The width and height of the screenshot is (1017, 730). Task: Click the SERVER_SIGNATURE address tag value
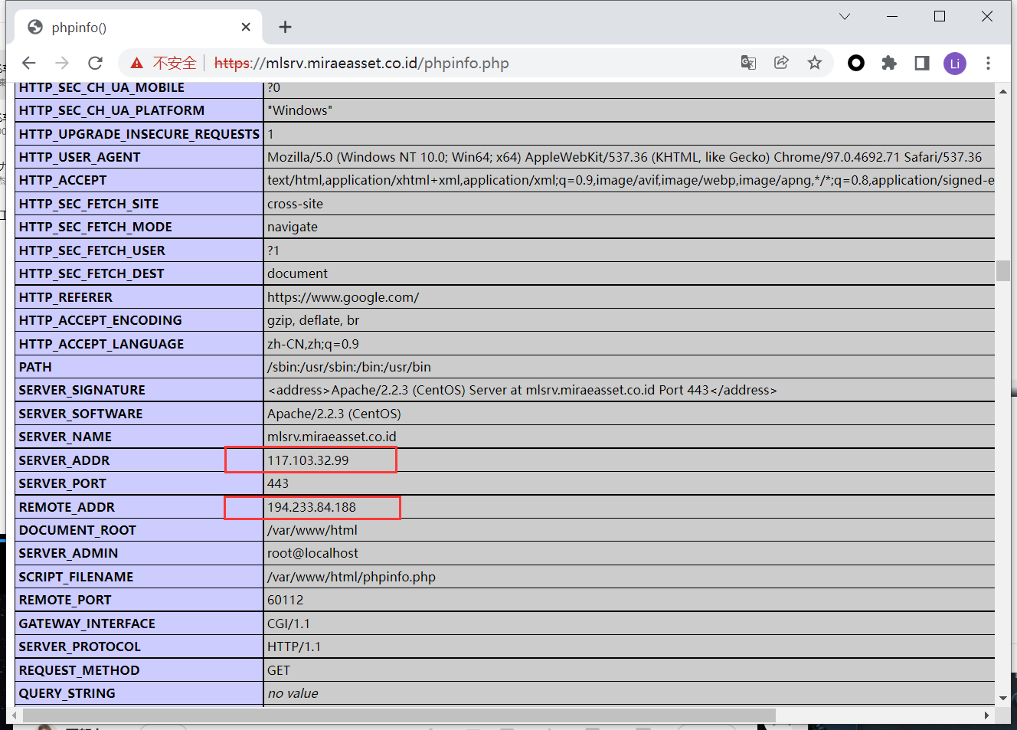522,390
